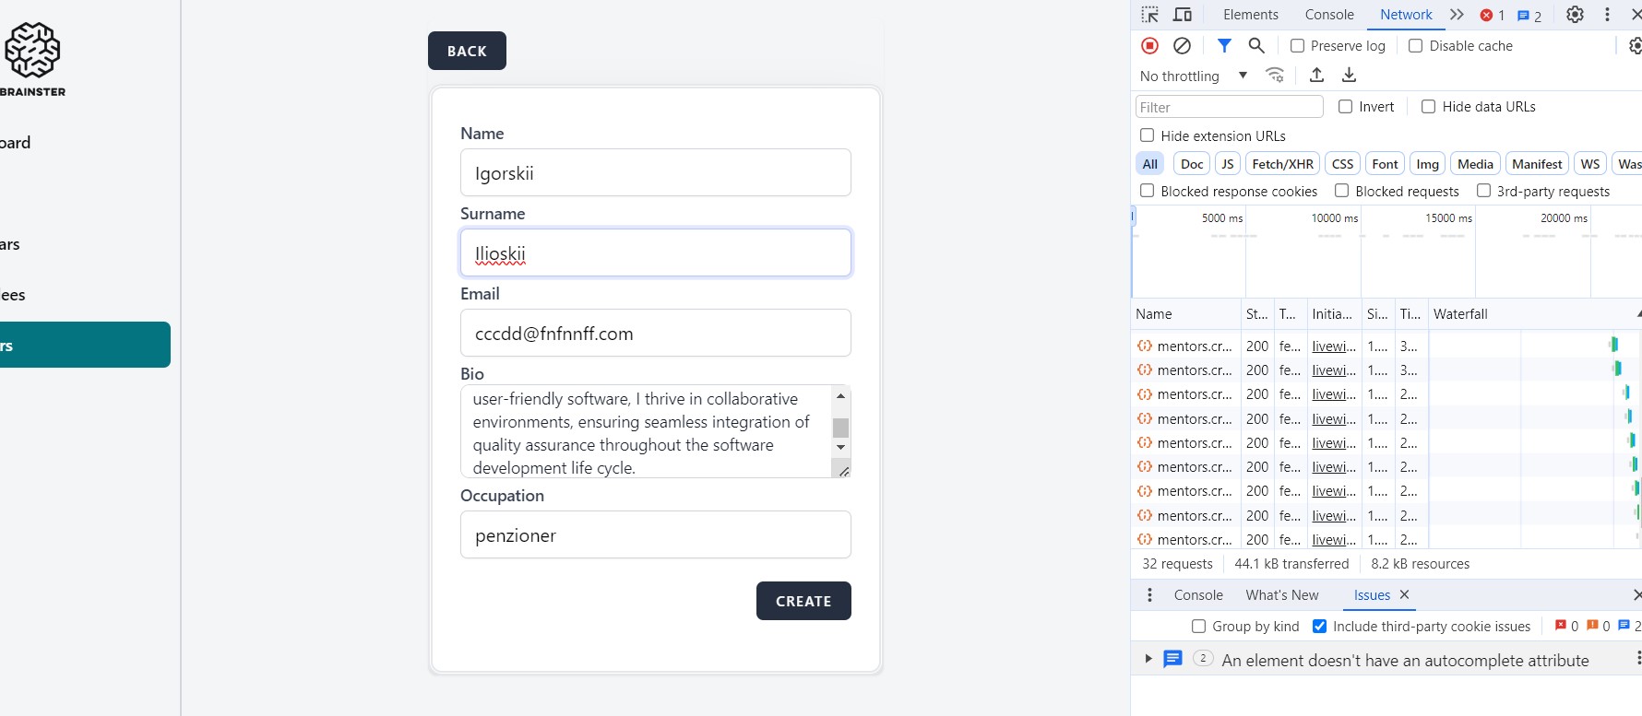Toggle the network filter funnel icon
Screen dimensions: 1642x716
1224,46
